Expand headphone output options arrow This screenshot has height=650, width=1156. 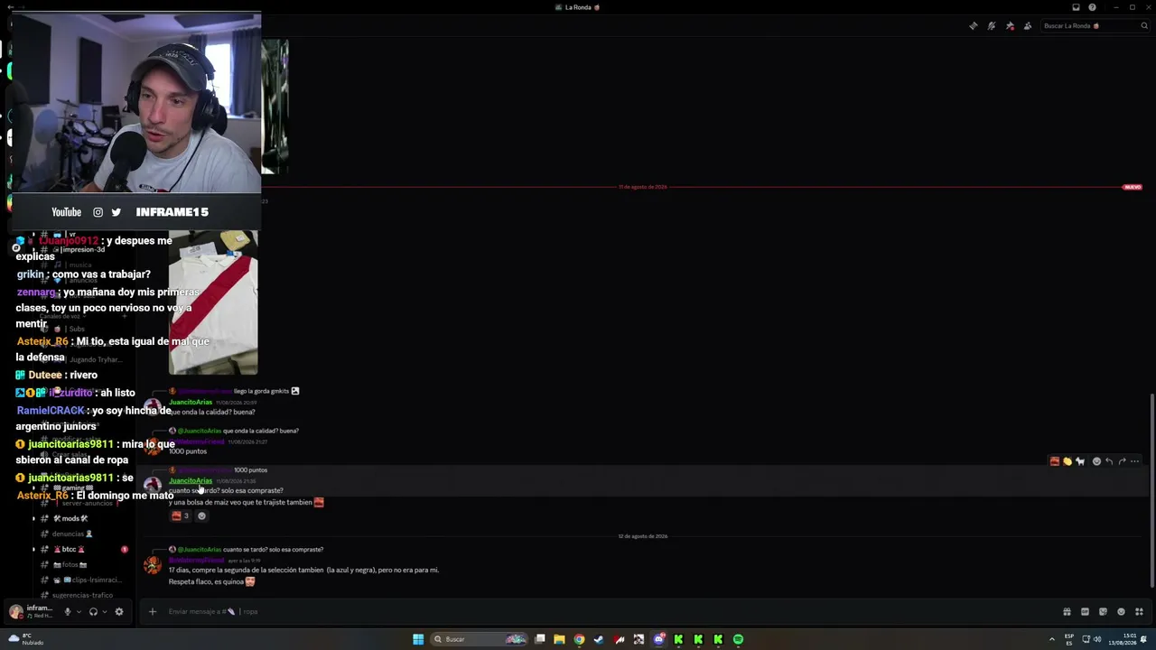(x=105, y=611)
